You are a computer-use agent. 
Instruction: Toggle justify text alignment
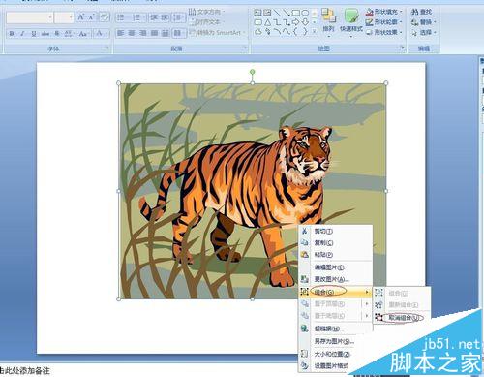[x=154, y=33]
